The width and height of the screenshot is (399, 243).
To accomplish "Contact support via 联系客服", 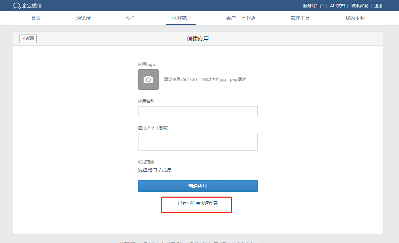I will point(359,5).
